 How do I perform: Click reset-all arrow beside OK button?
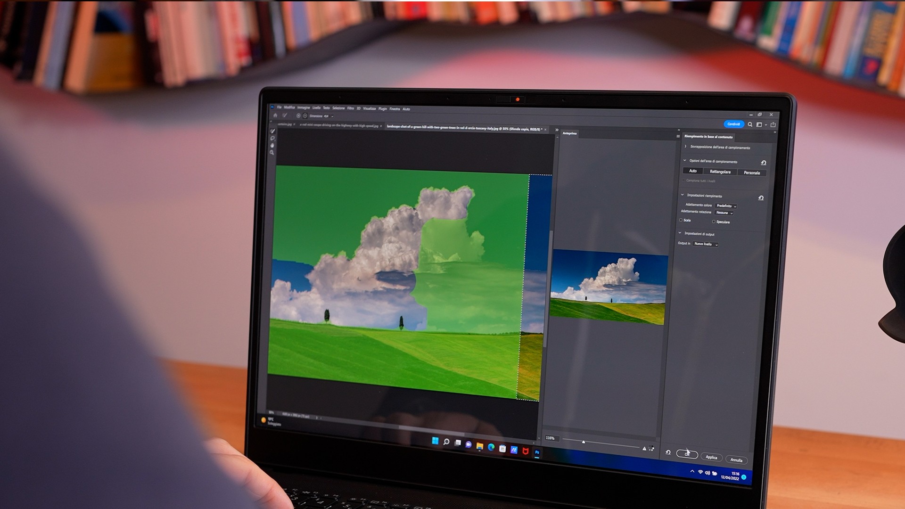coord(668,452)
